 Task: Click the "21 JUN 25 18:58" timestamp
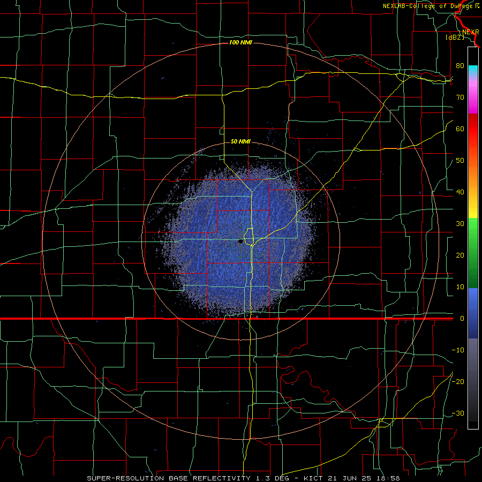point(363,478)
